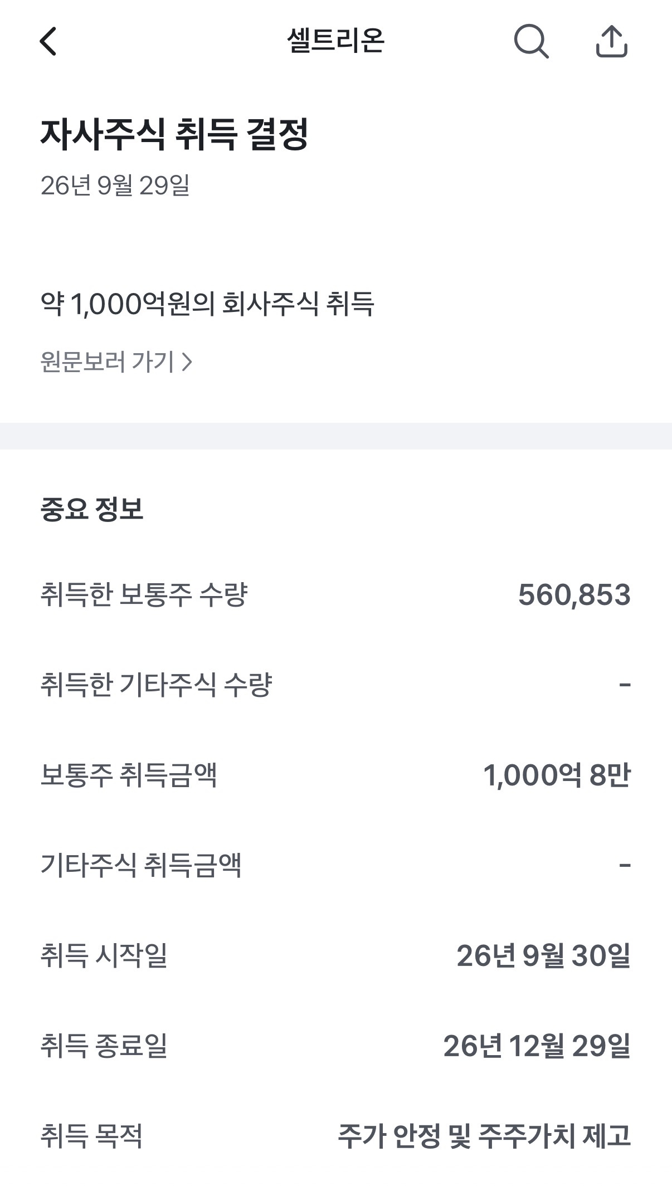Tap the share upload icon
The image size is (672, 1186).
[612, 41]
